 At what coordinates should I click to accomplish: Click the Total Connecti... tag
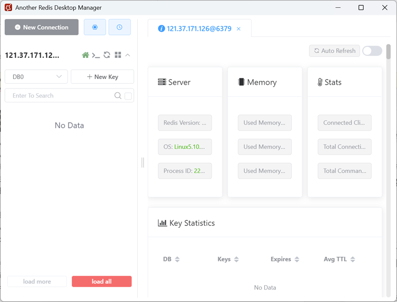pyautogui.click(x=344, y=147)
